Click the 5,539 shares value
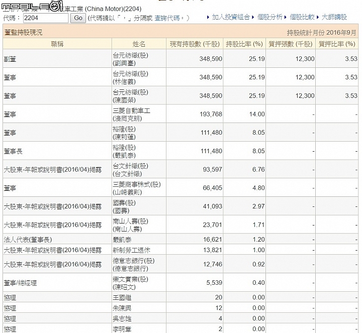The width and height of the screenshot is (362, 333). point(214,283)
